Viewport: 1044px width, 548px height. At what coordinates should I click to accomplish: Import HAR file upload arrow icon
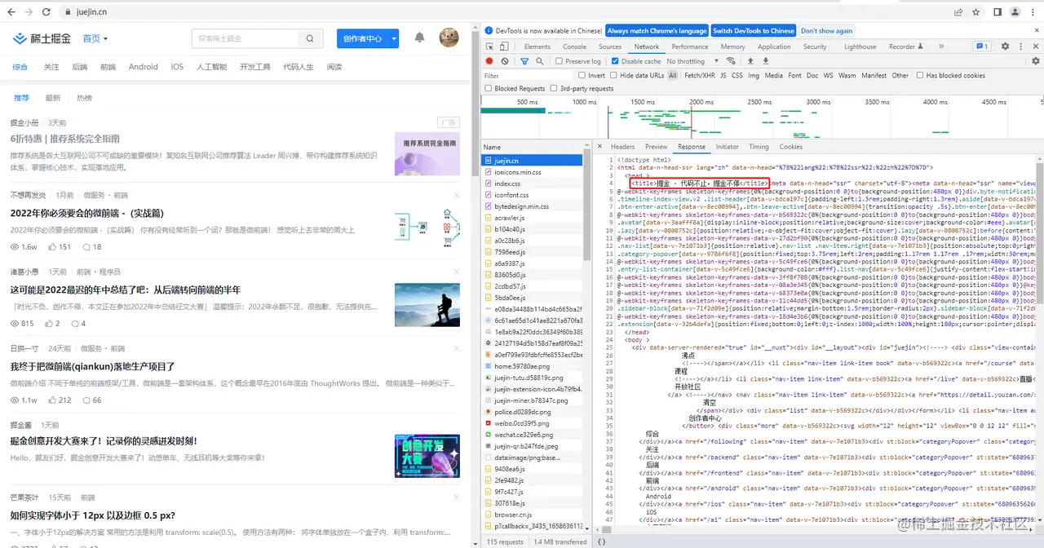click(x=750, y=61)
